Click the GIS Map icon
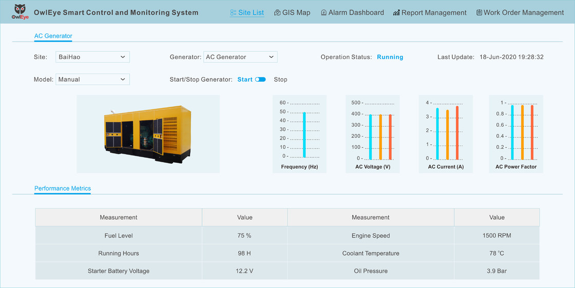The width and height of the screenshot is (575, 288). pos(277,13)
